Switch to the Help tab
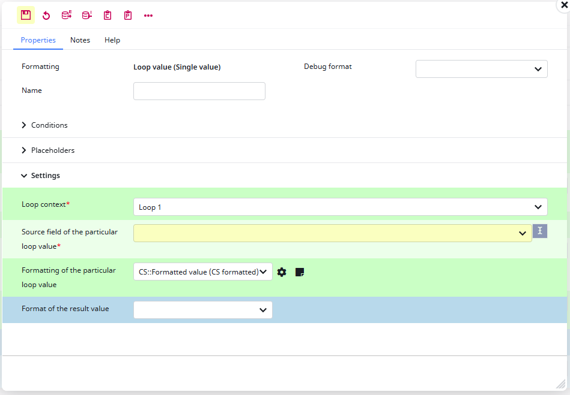The image size is (570, 395). click(x=112, y=40)
